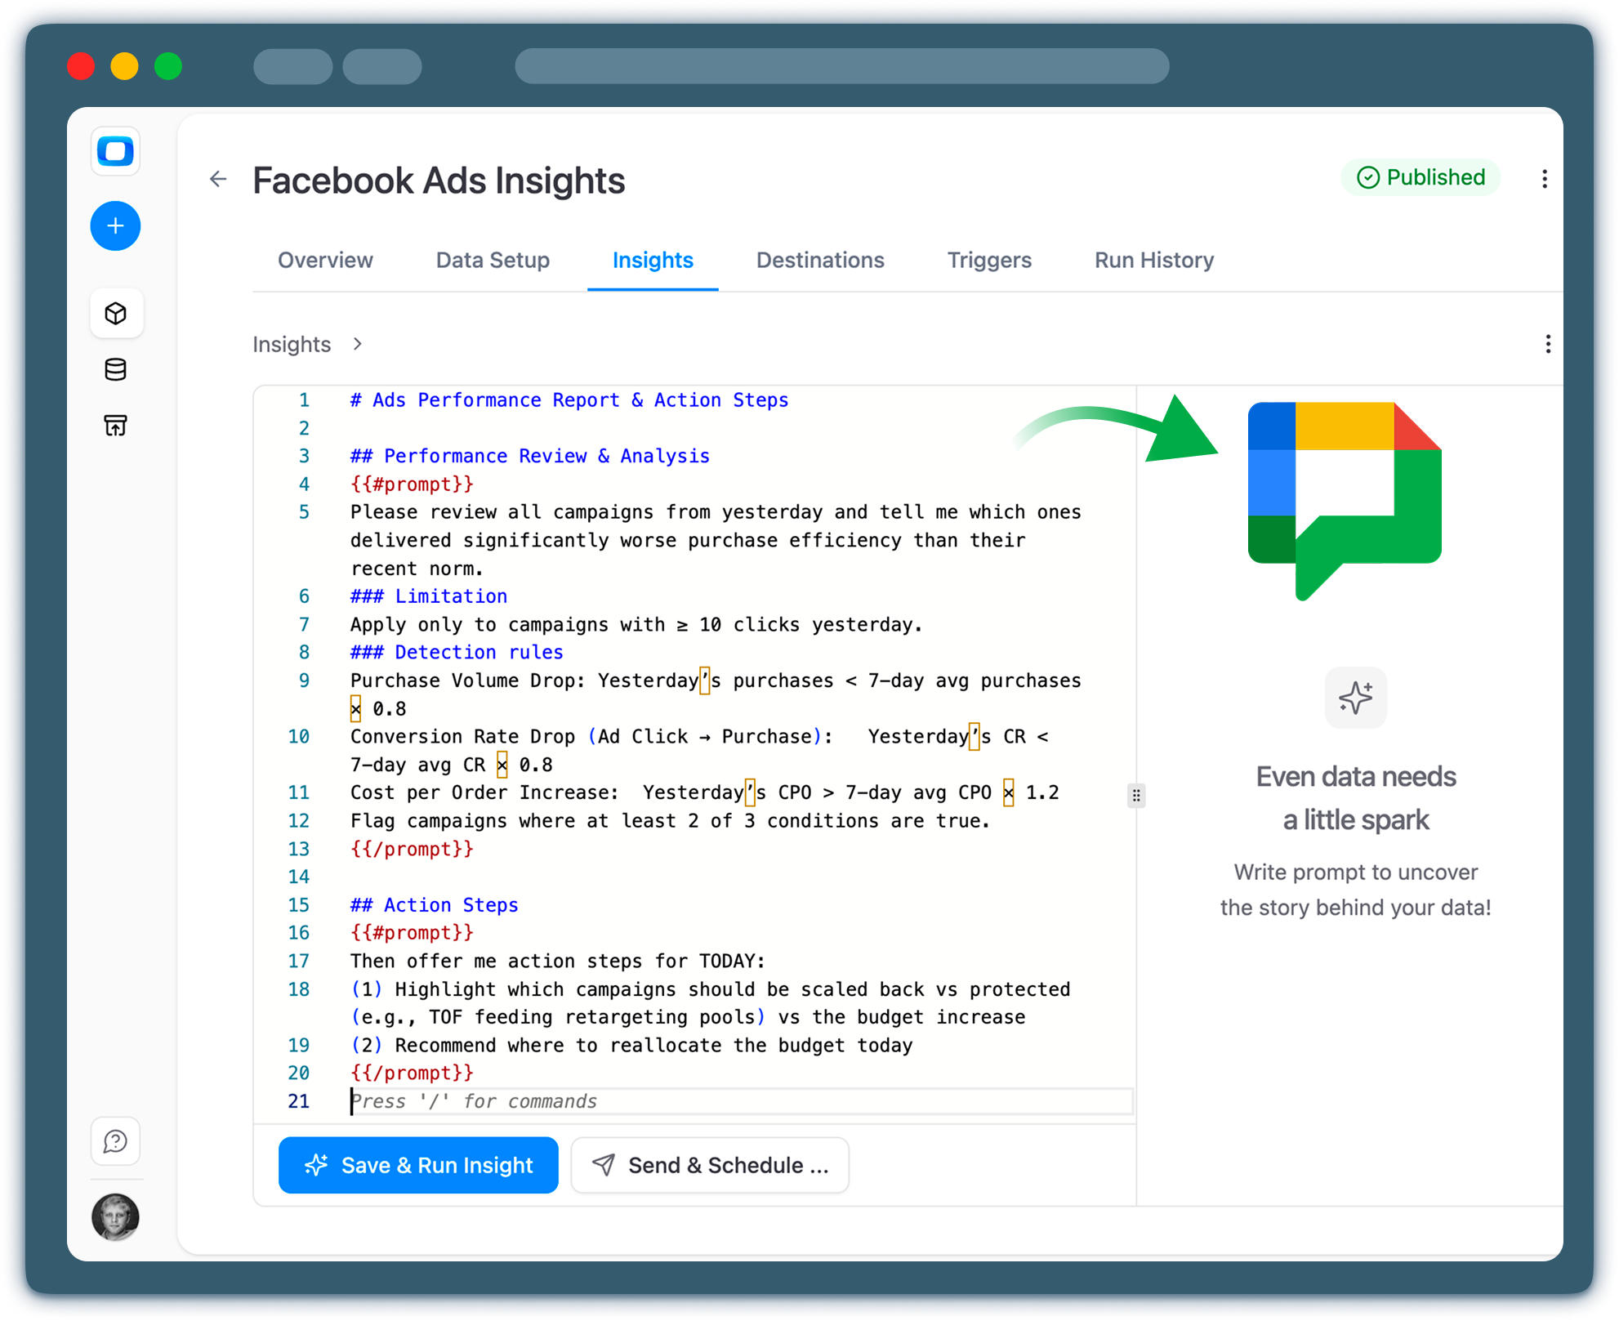Click the Save & Run Insight button

[x=417, y=1165]
